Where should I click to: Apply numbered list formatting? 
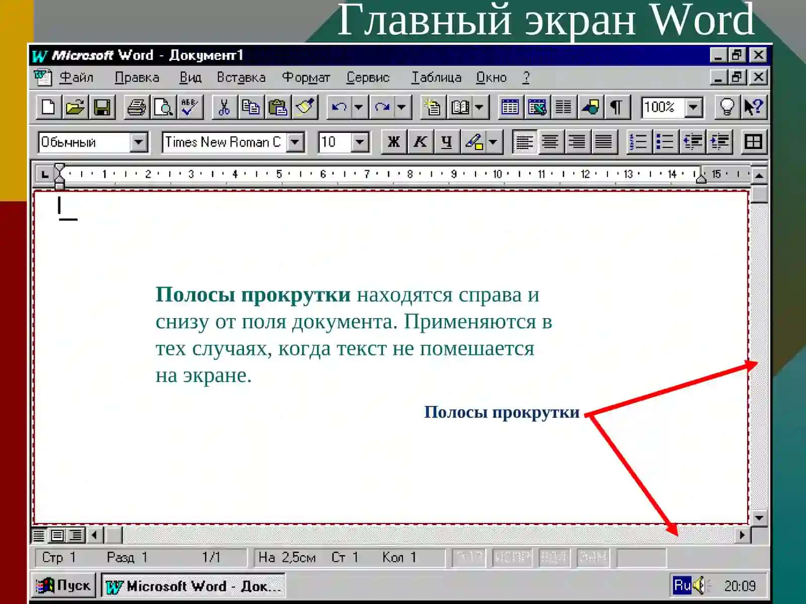pyautogui.click(x=638, y=142)
